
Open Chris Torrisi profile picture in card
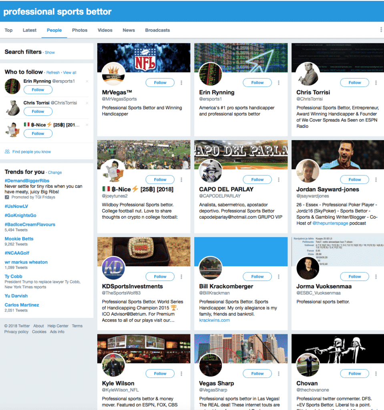pos(308,74)
